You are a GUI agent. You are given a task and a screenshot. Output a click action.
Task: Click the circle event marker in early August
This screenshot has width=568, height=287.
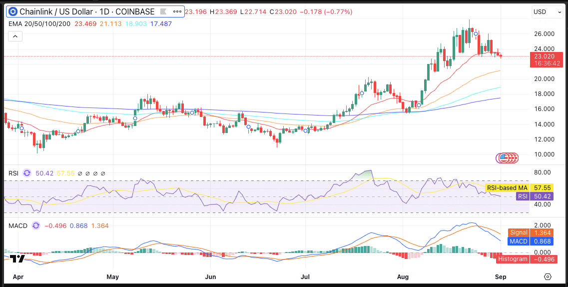pyautogui.click(x=419, y=105)
